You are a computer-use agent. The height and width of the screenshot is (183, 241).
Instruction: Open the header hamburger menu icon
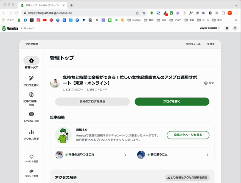(x=235, y=28)
